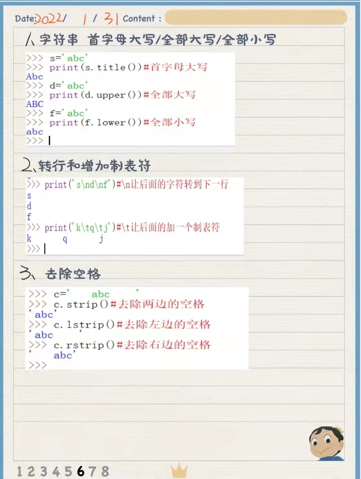This screenshot has height=479, width=361.
Task: Click heading '转行和增加制表符'
Action: coord(94,166)
